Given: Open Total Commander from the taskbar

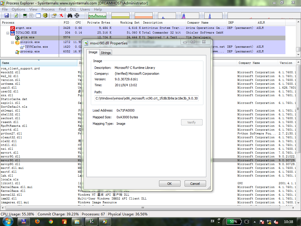Looking at the screenshot, I should tap(24, 222).
